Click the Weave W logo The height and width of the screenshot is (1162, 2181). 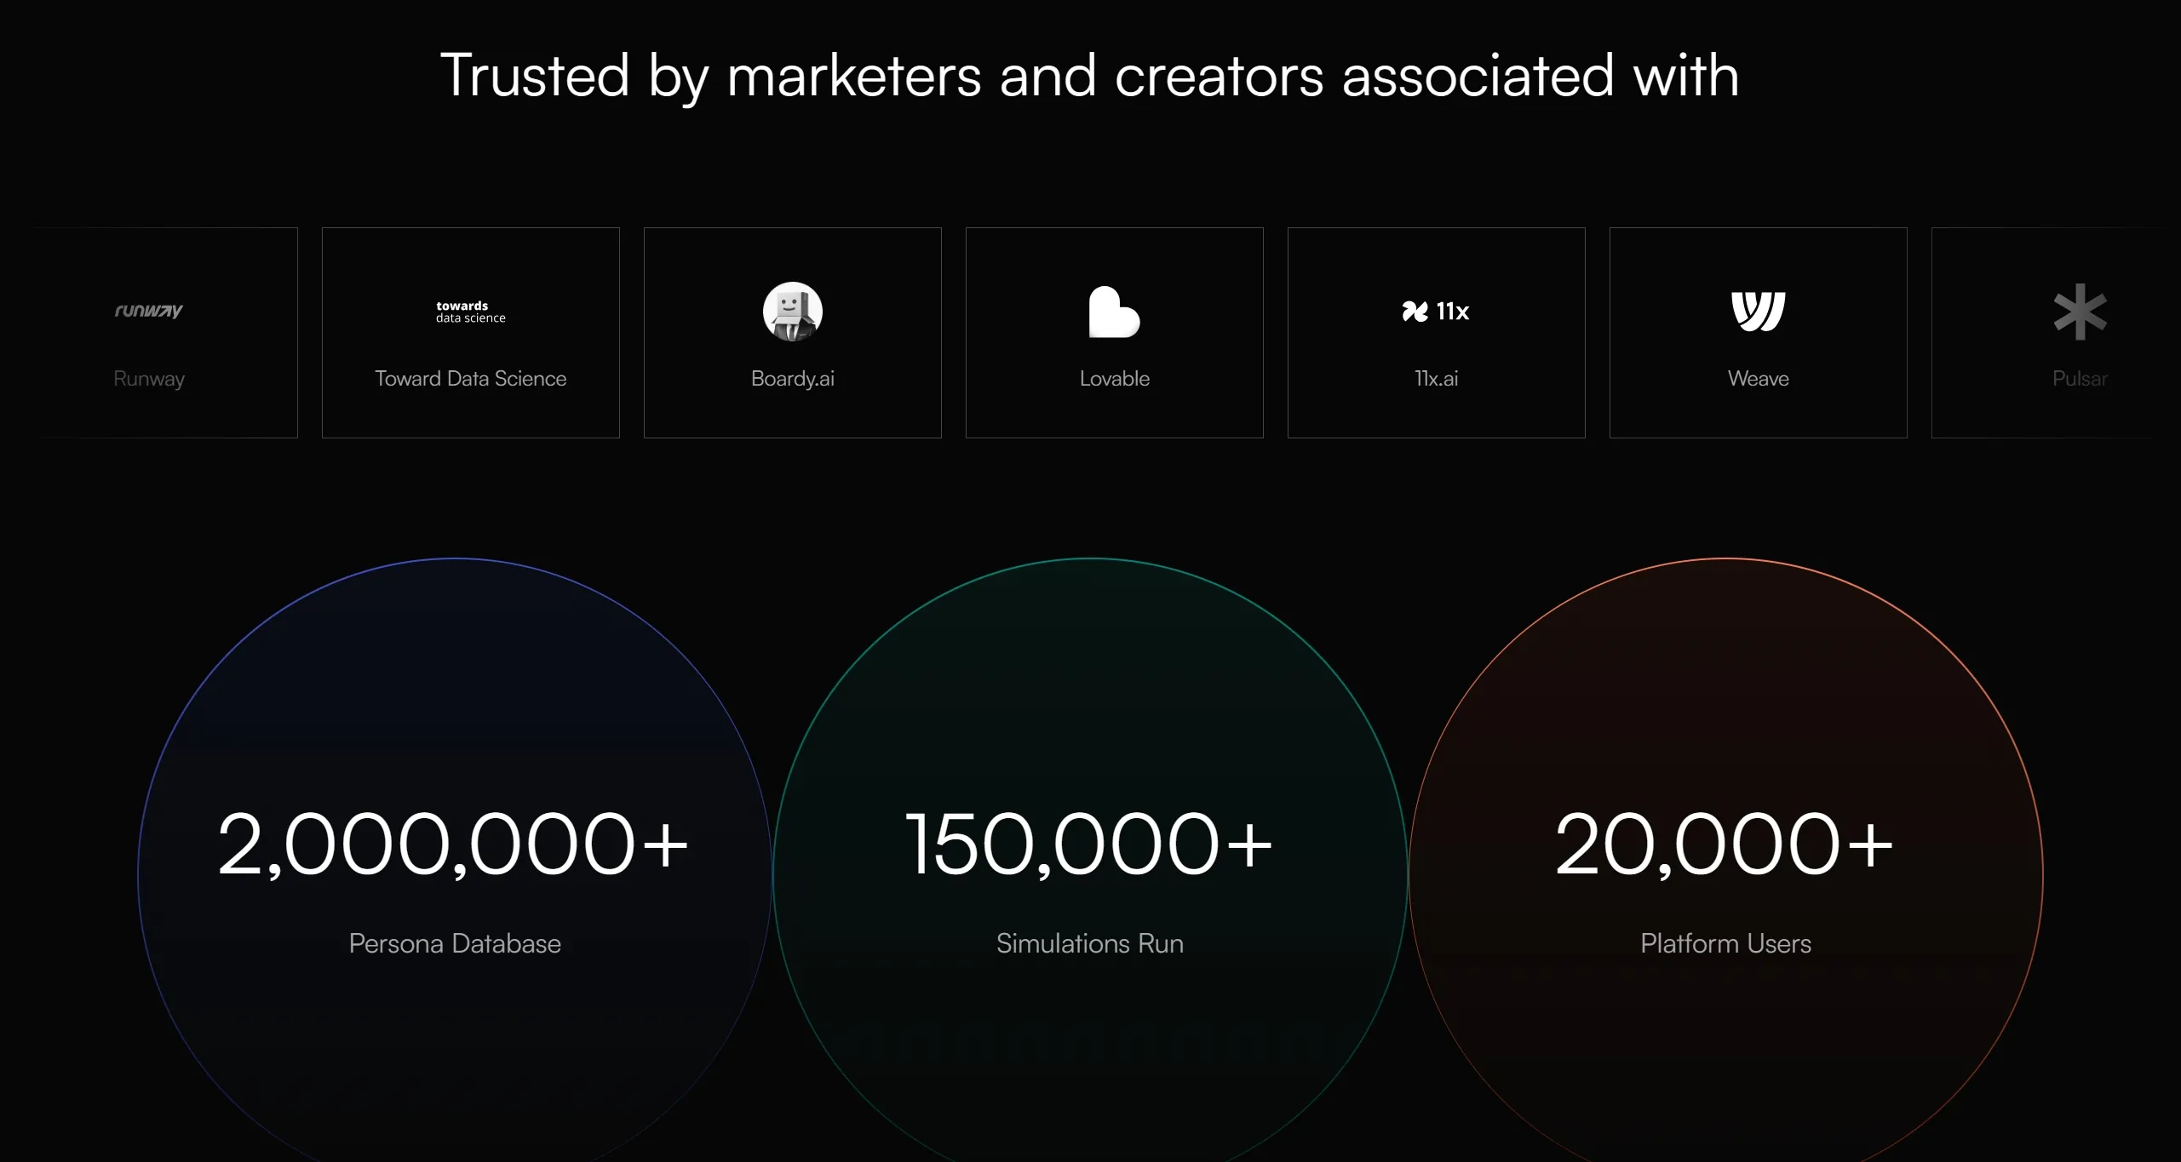pyautogui.click(x=1758, y=311)
